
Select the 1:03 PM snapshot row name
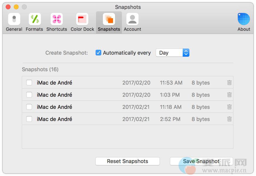click(54, 95)
